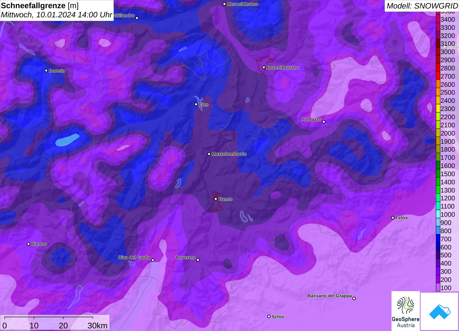Click the 2600 legend value
The image size is (459, 331).
[x=448, y=84]
